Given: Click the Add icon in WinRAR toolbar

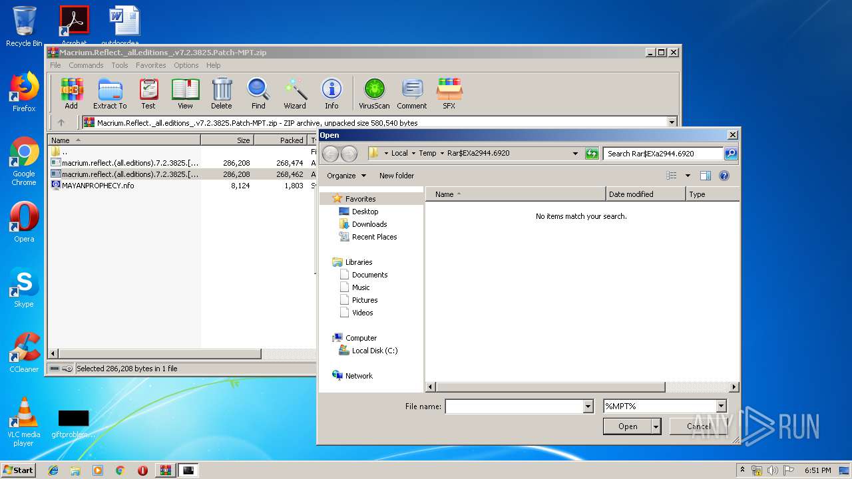Looking at the screenshot, I should [x=71, y=93].
